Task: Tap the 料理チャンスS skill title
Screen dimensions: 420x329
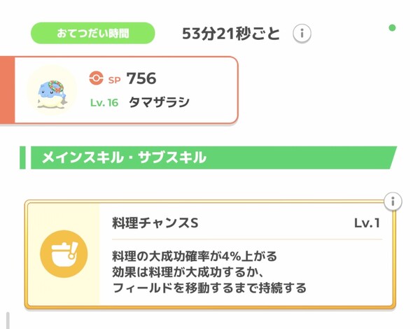Action: tap(155, 223)
